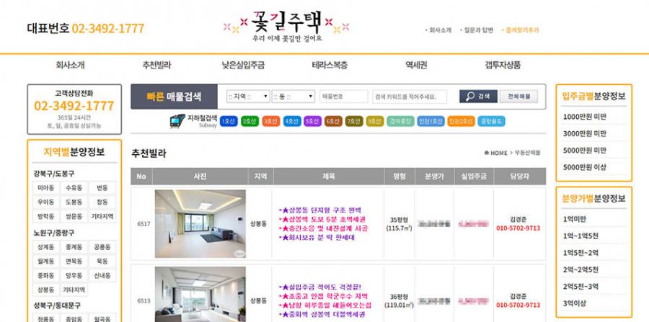Viewport: 649px width, 322px height.
Task: Select subway Line 2 (2호선) badge
Action: [249, 121]
